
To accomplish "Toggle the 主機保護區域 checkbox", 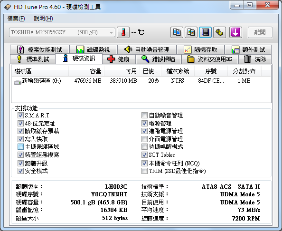I will [x=20, y=147].
